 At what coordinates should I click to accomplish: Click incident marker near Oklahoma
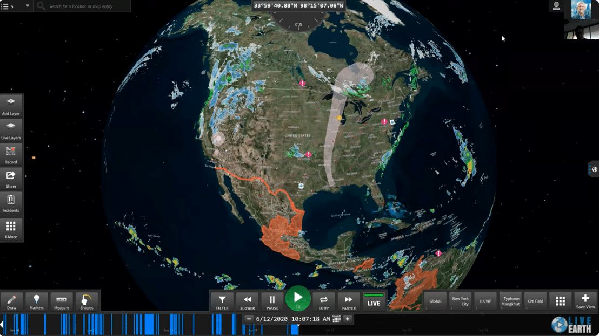coord(308,155)
